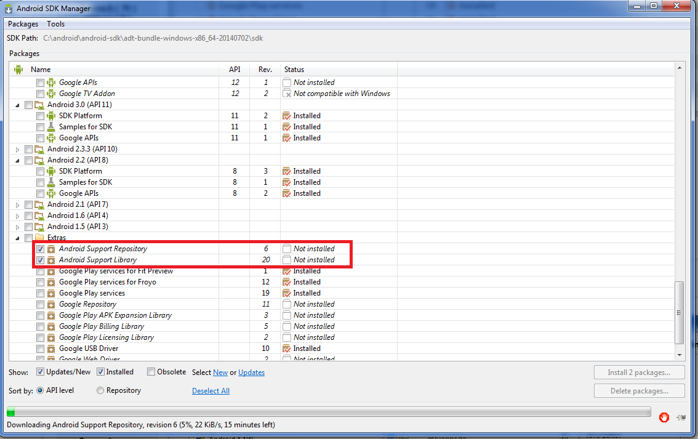The height and width of the screenshot is (439, 698).
Task: Collapse the Android 3.0 (API 11) node
Action: click(x=17, y=105)
